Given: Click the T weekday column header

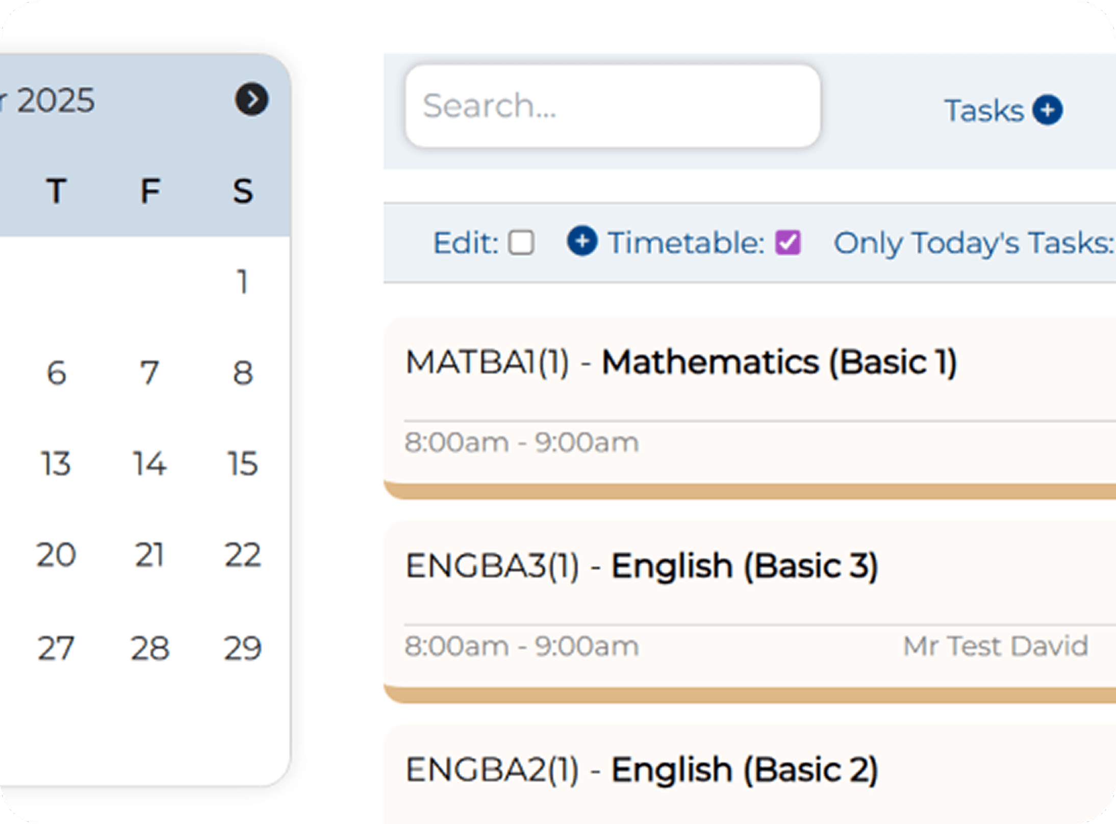Looking at the screenshot, I should pos(56,191).
